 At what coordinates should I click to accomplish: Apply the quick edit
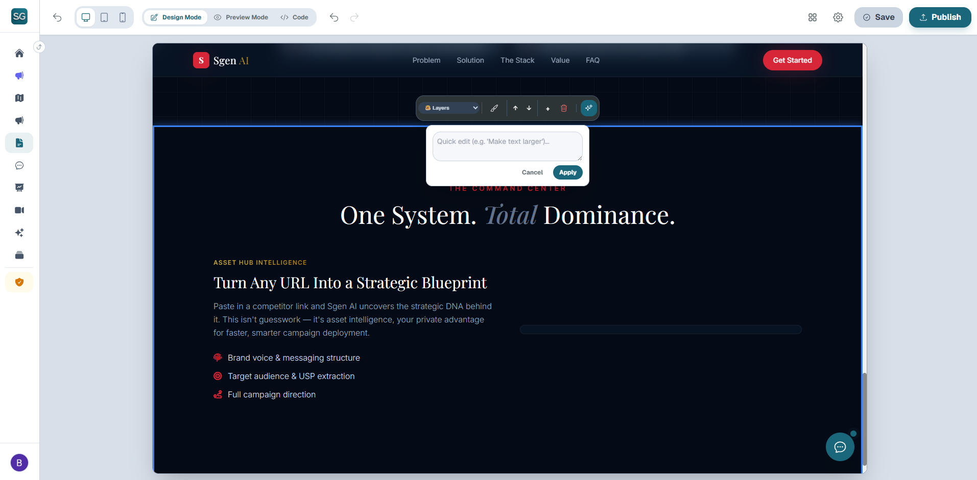pyautogui.click(x=568, y=172)
